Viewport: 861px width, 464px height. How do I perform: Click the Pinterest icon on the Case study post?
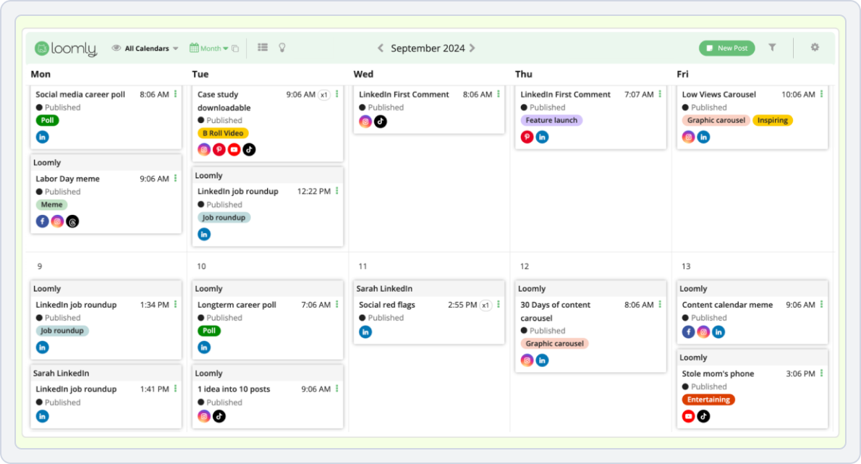point(218,149)
